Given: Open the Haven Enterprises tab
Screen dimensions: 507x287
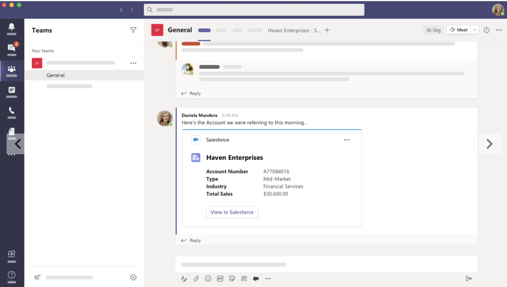Looking at the screenshot, I should coord(294,30).
